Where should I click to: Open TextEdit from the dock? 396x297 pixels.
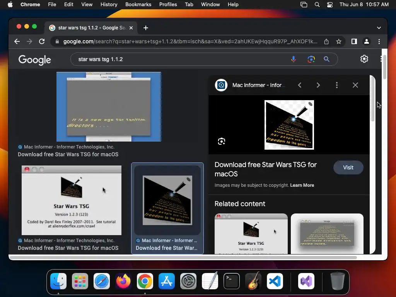(x=210, y=281)
